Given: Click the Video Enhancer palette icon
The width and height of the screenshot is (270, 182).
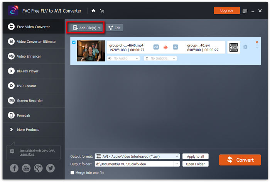Looking at the screenshot, I should 11,56.
